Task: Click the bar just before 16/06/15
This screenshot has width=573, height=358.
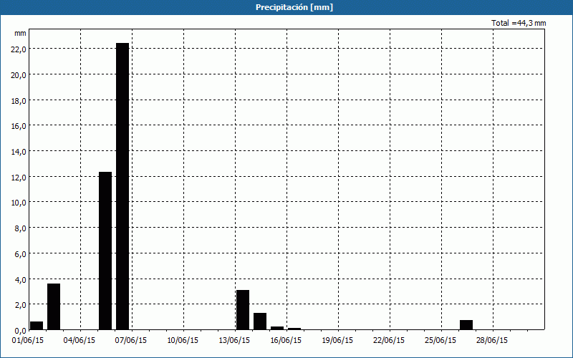Action: [277, 328]
